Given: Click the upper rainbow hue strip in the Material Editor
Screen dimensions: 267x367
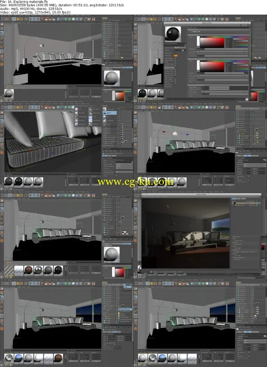Looking at the screenshot, I should point(228,36).
